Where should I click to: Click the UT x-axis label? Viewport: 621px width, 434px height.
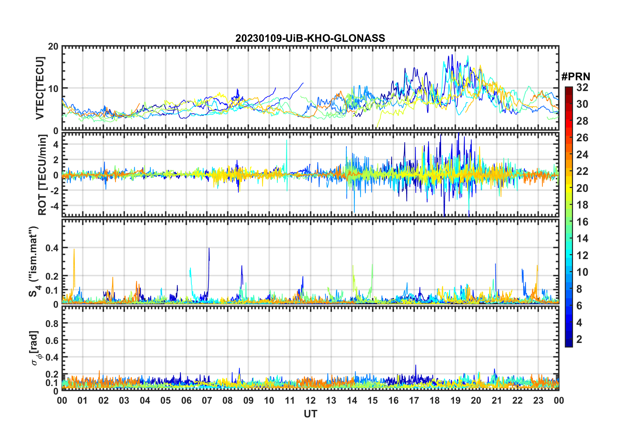tap(310, 414)
